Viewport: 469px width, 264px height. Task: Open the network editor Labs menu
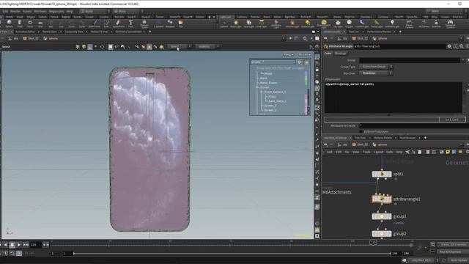point(389,152)
